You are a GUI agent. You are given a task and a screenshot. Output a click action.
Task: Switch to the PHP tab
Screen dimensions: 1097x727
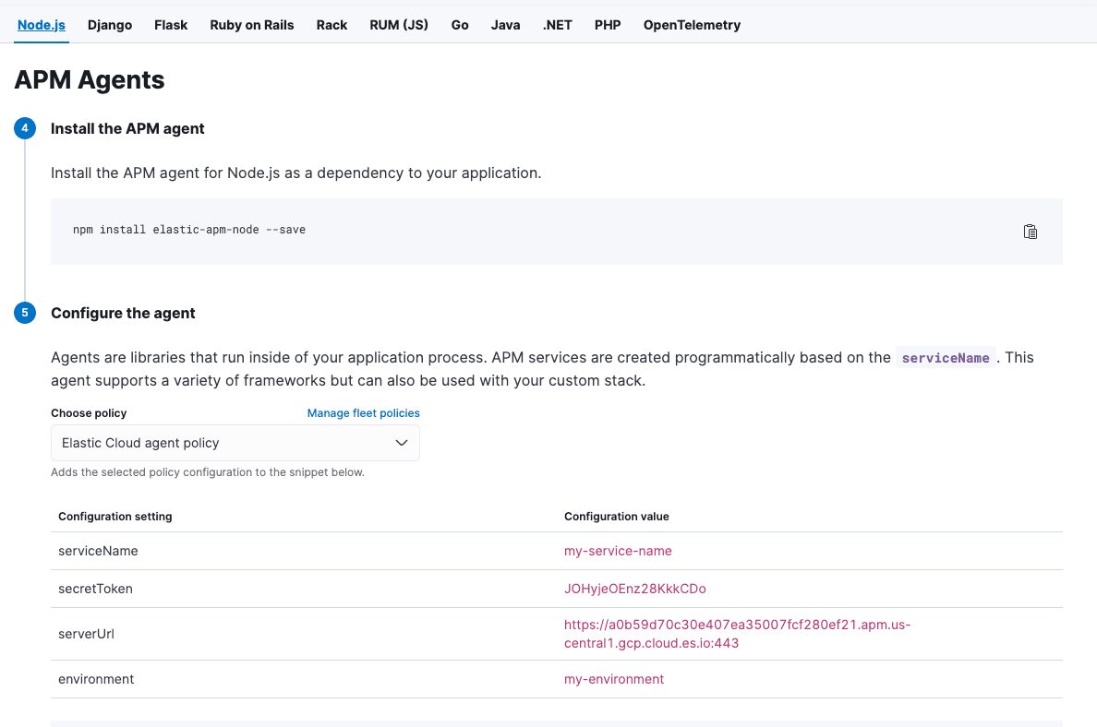click(608, 25)
